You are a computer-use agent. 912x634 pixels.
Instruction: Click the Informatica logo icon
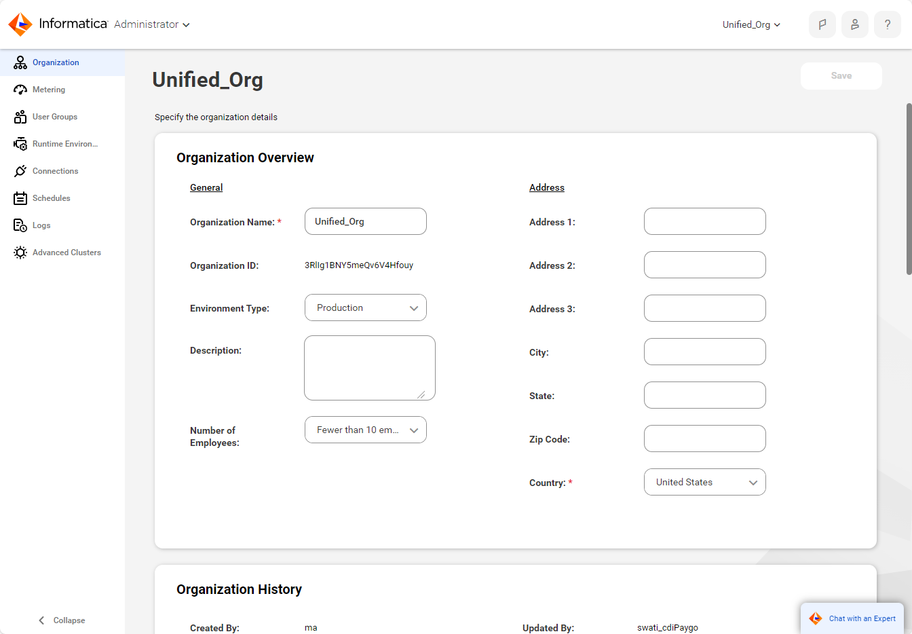click(x=20, y=24)
